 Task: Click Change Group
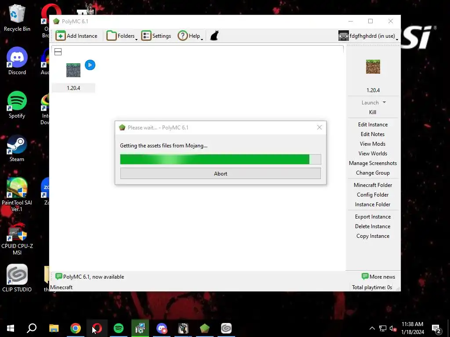373,173
